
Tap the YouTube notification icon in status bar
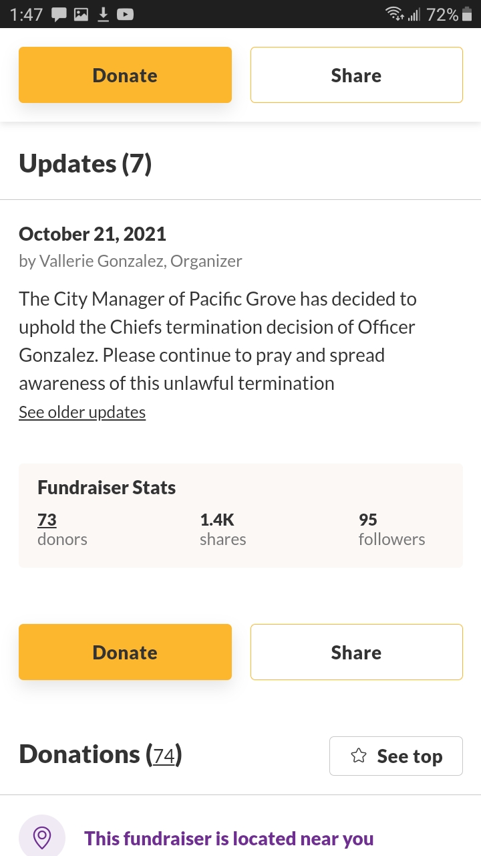(x=125, y=14)
